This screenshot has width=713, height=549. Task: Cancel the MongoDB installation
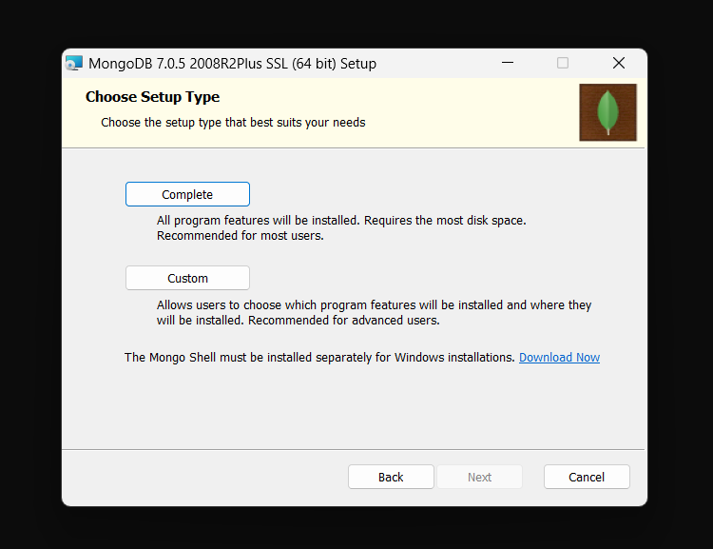coord(587,477)
